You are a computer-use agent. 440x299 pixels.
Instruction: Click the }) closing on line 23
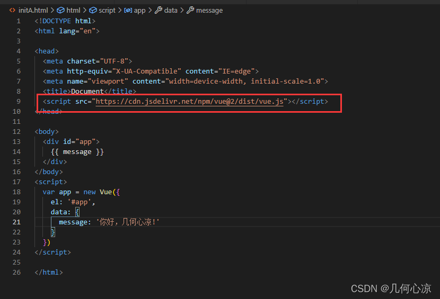coord(47,242)
